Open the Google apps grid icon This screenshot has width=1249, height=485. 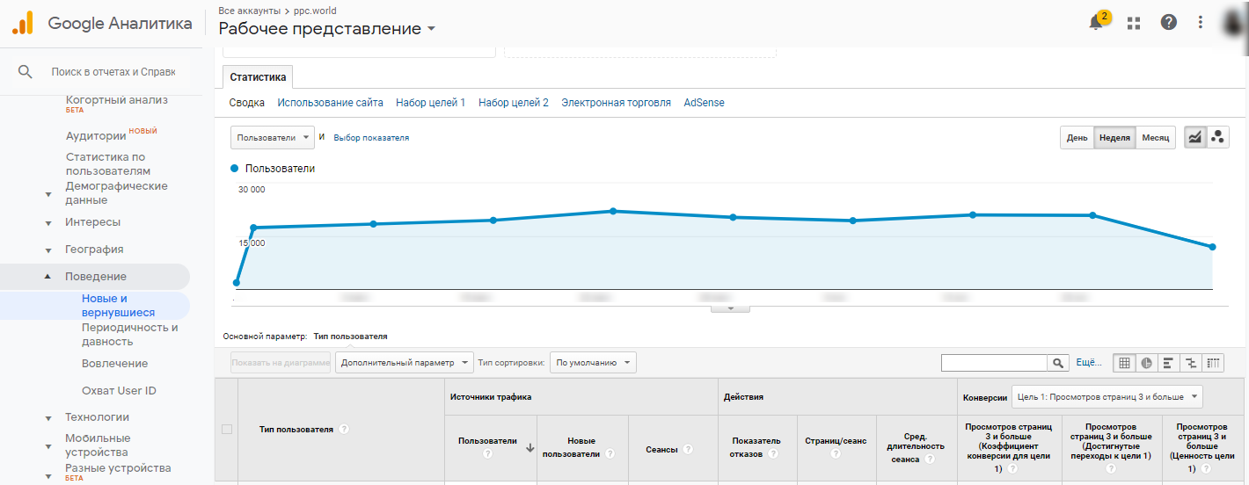1133,23
